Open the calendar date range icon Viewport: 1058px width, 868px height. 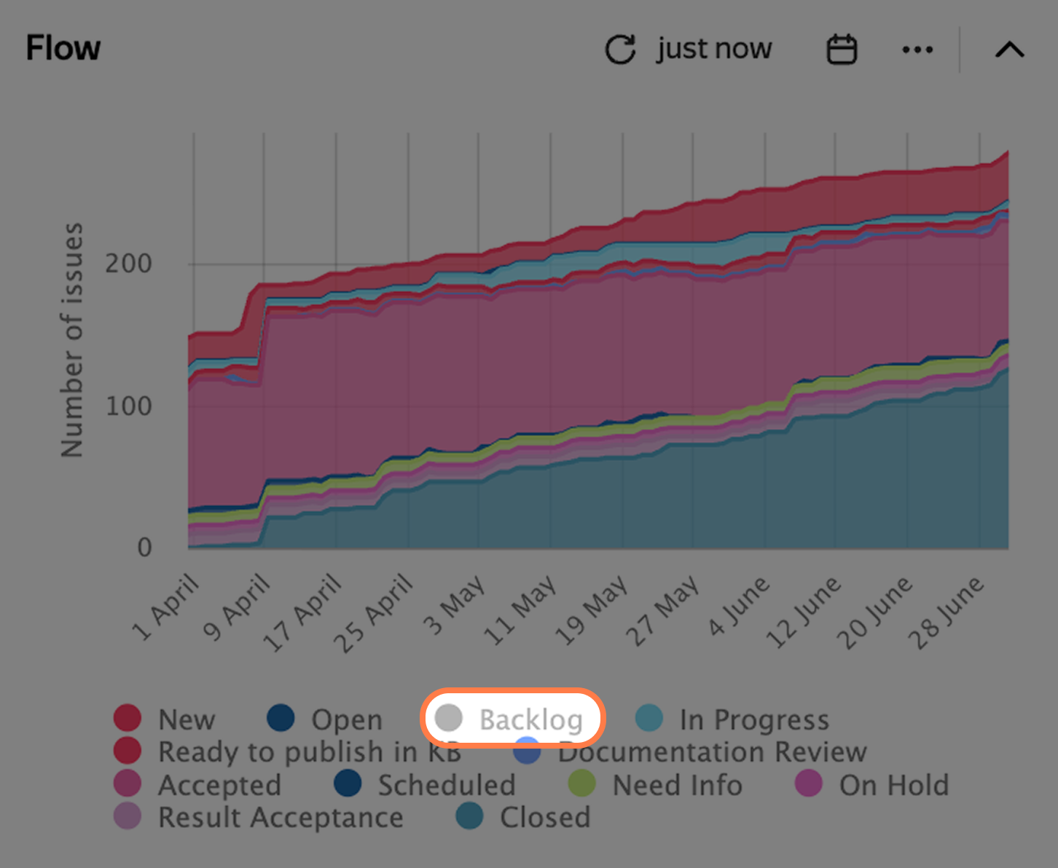point(842,50)
